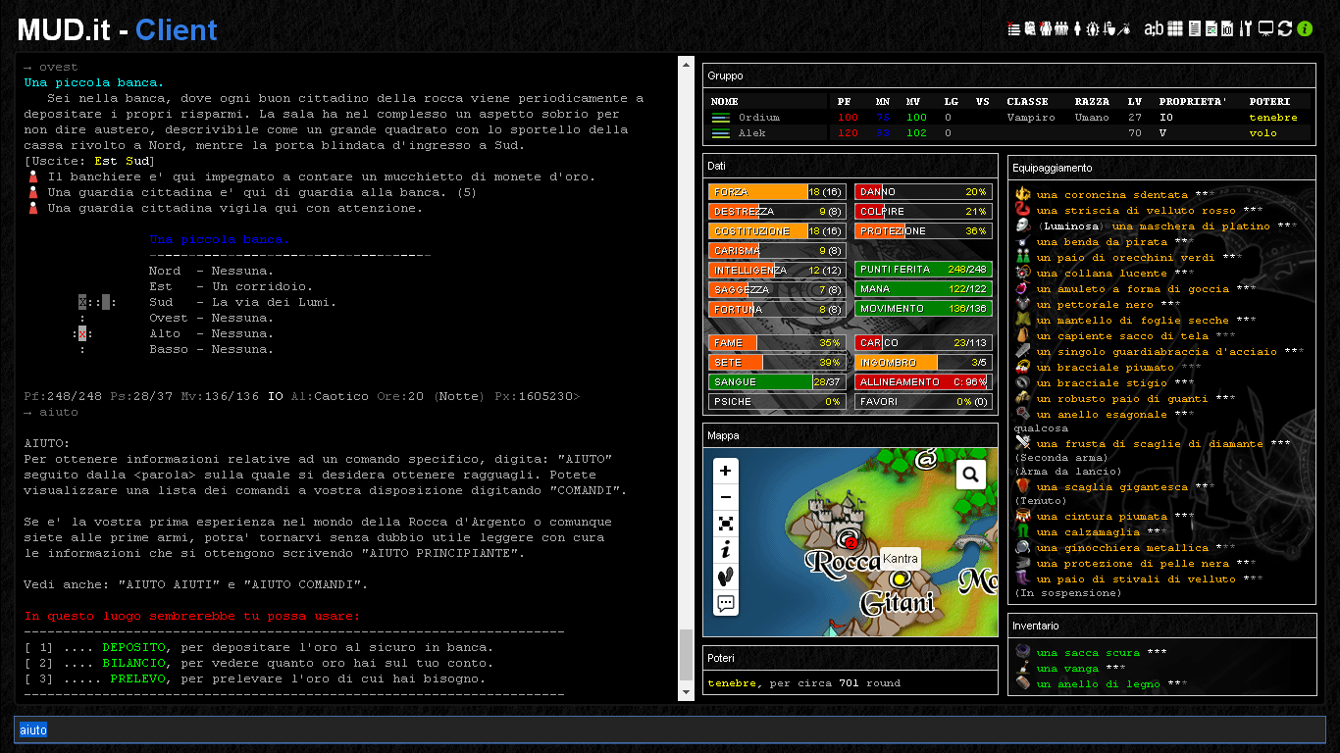Click the footprints button on the map

726,577
